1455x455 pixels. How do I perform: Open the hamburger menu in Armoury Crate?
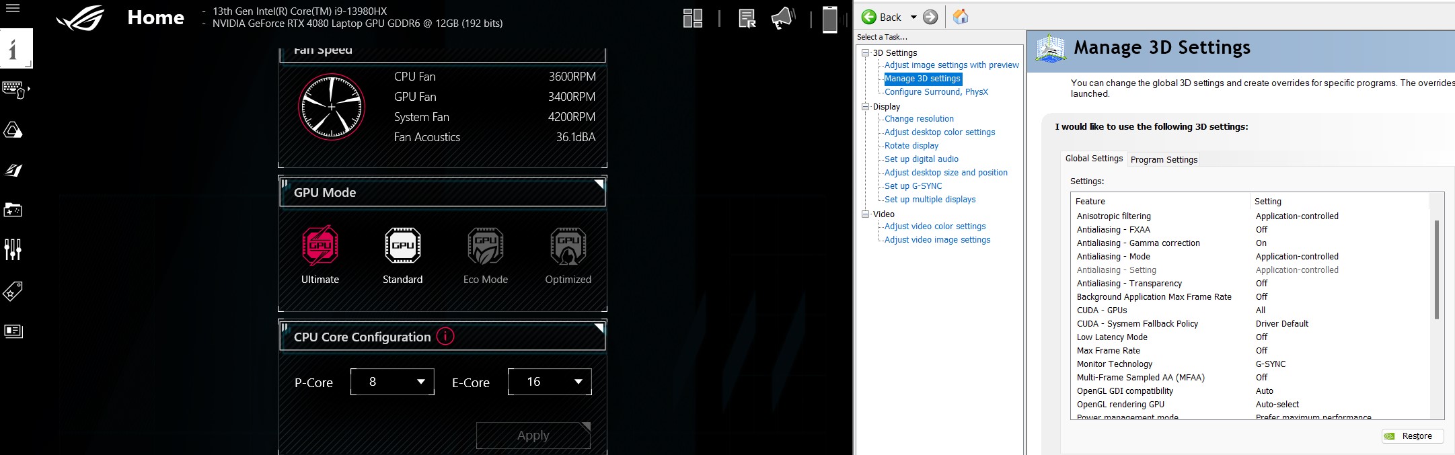(13, 9)
